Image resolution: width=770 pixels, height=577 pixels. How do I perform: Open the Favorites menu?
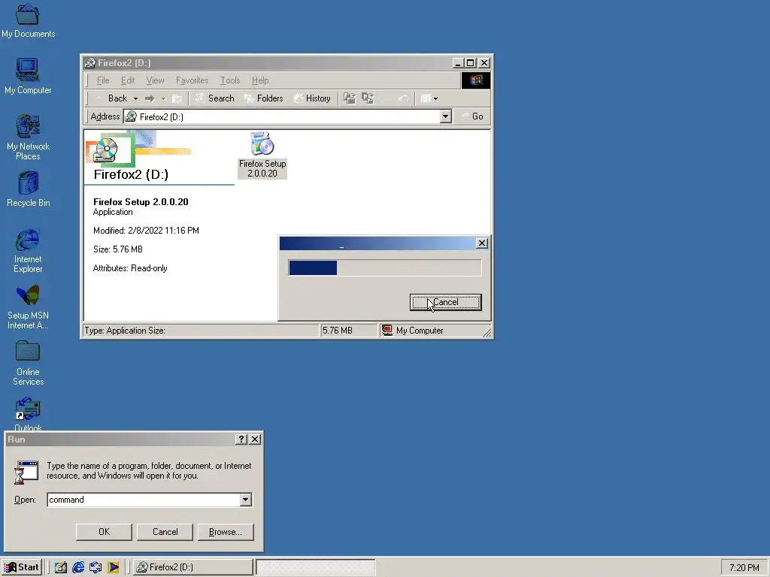click(192, 80)
